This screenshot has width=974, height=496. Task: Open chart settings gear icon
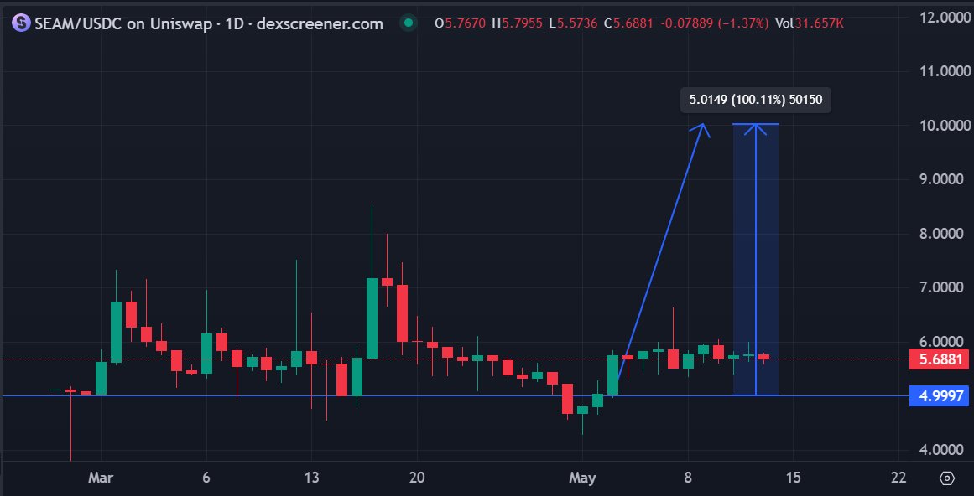click(x=947, y=478)
